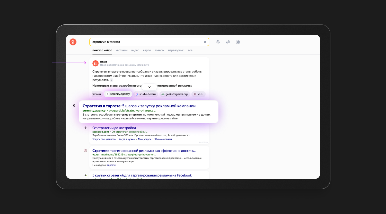Start voice search with the microphone icon
The width and height of the screenshot is (386, 214).
click(x=218, y=42)
